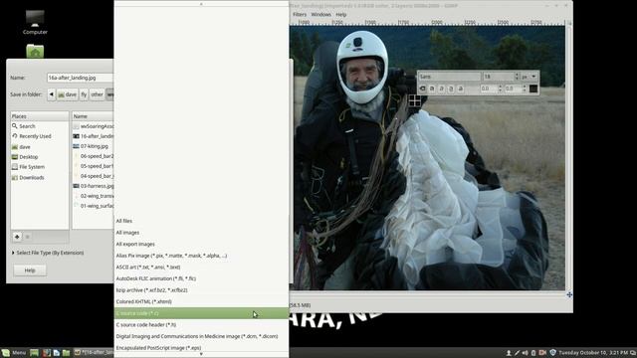Select the 03-harness.jpg file

[x=93, y=186]
